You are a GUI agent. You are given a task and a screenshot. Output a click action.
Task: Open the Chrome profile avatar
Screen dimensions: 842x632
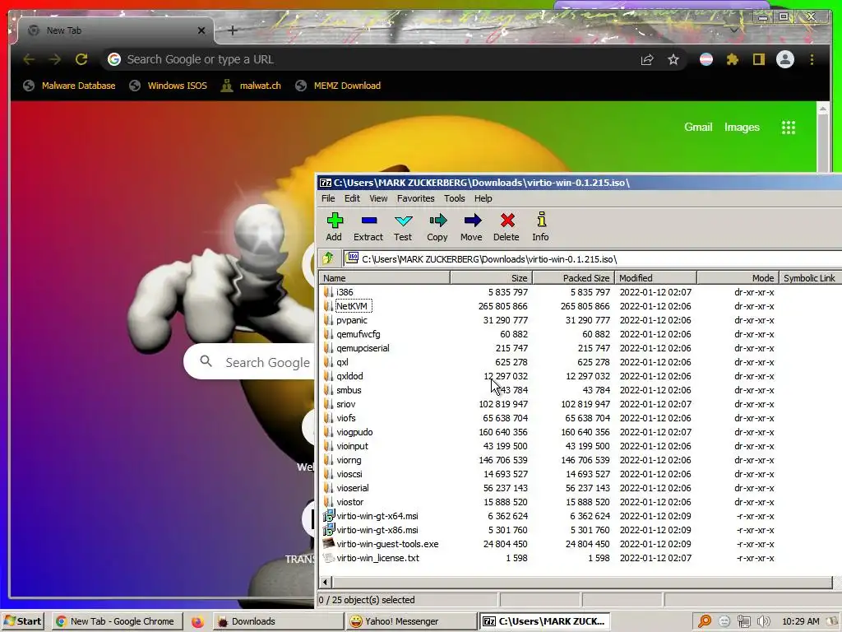(785, 59)
